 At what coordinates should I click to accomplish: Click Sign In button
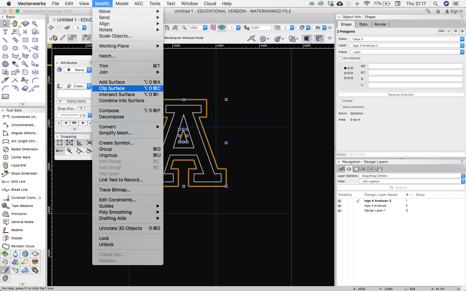(454, 11)
